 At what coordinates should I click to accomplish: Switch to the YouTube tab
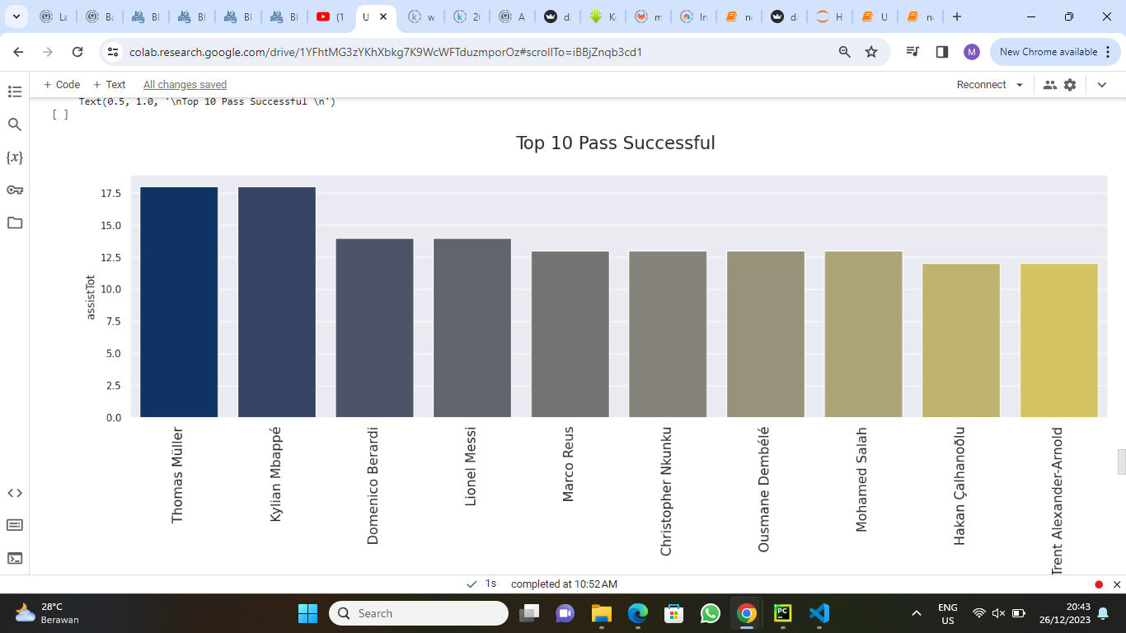pos(331,16)
